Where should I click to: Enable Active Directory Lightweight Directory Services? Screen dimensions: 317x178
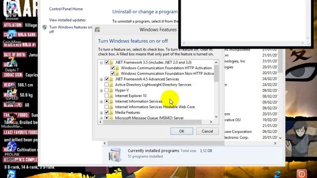coord(106,85)
